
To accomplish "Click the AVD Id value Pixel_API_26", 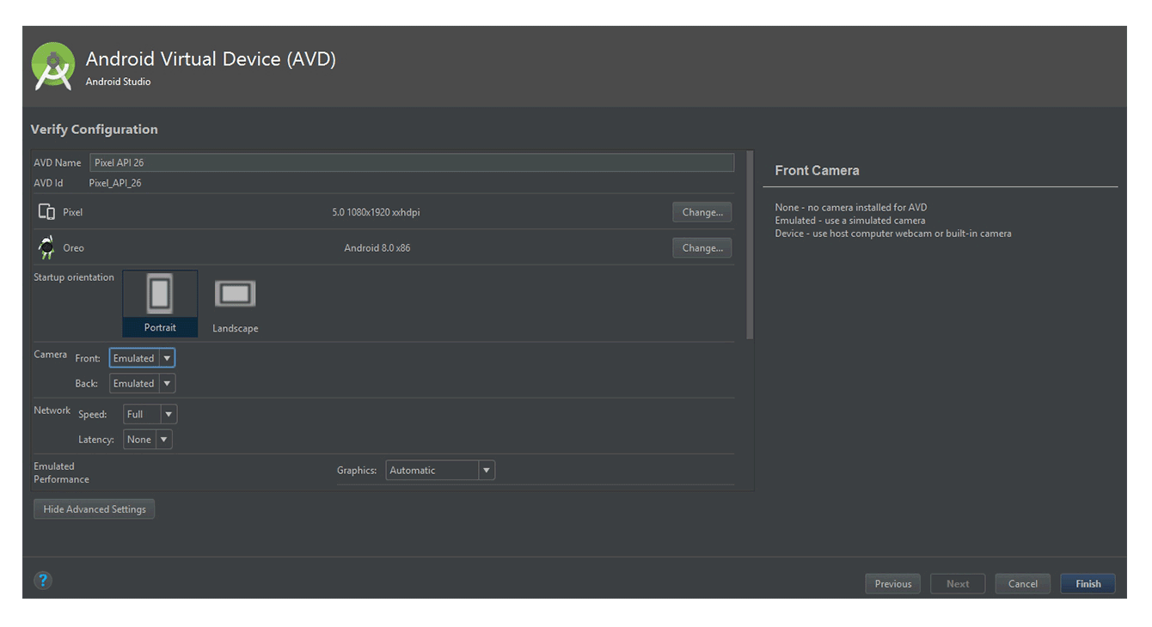I will [115, 183].
